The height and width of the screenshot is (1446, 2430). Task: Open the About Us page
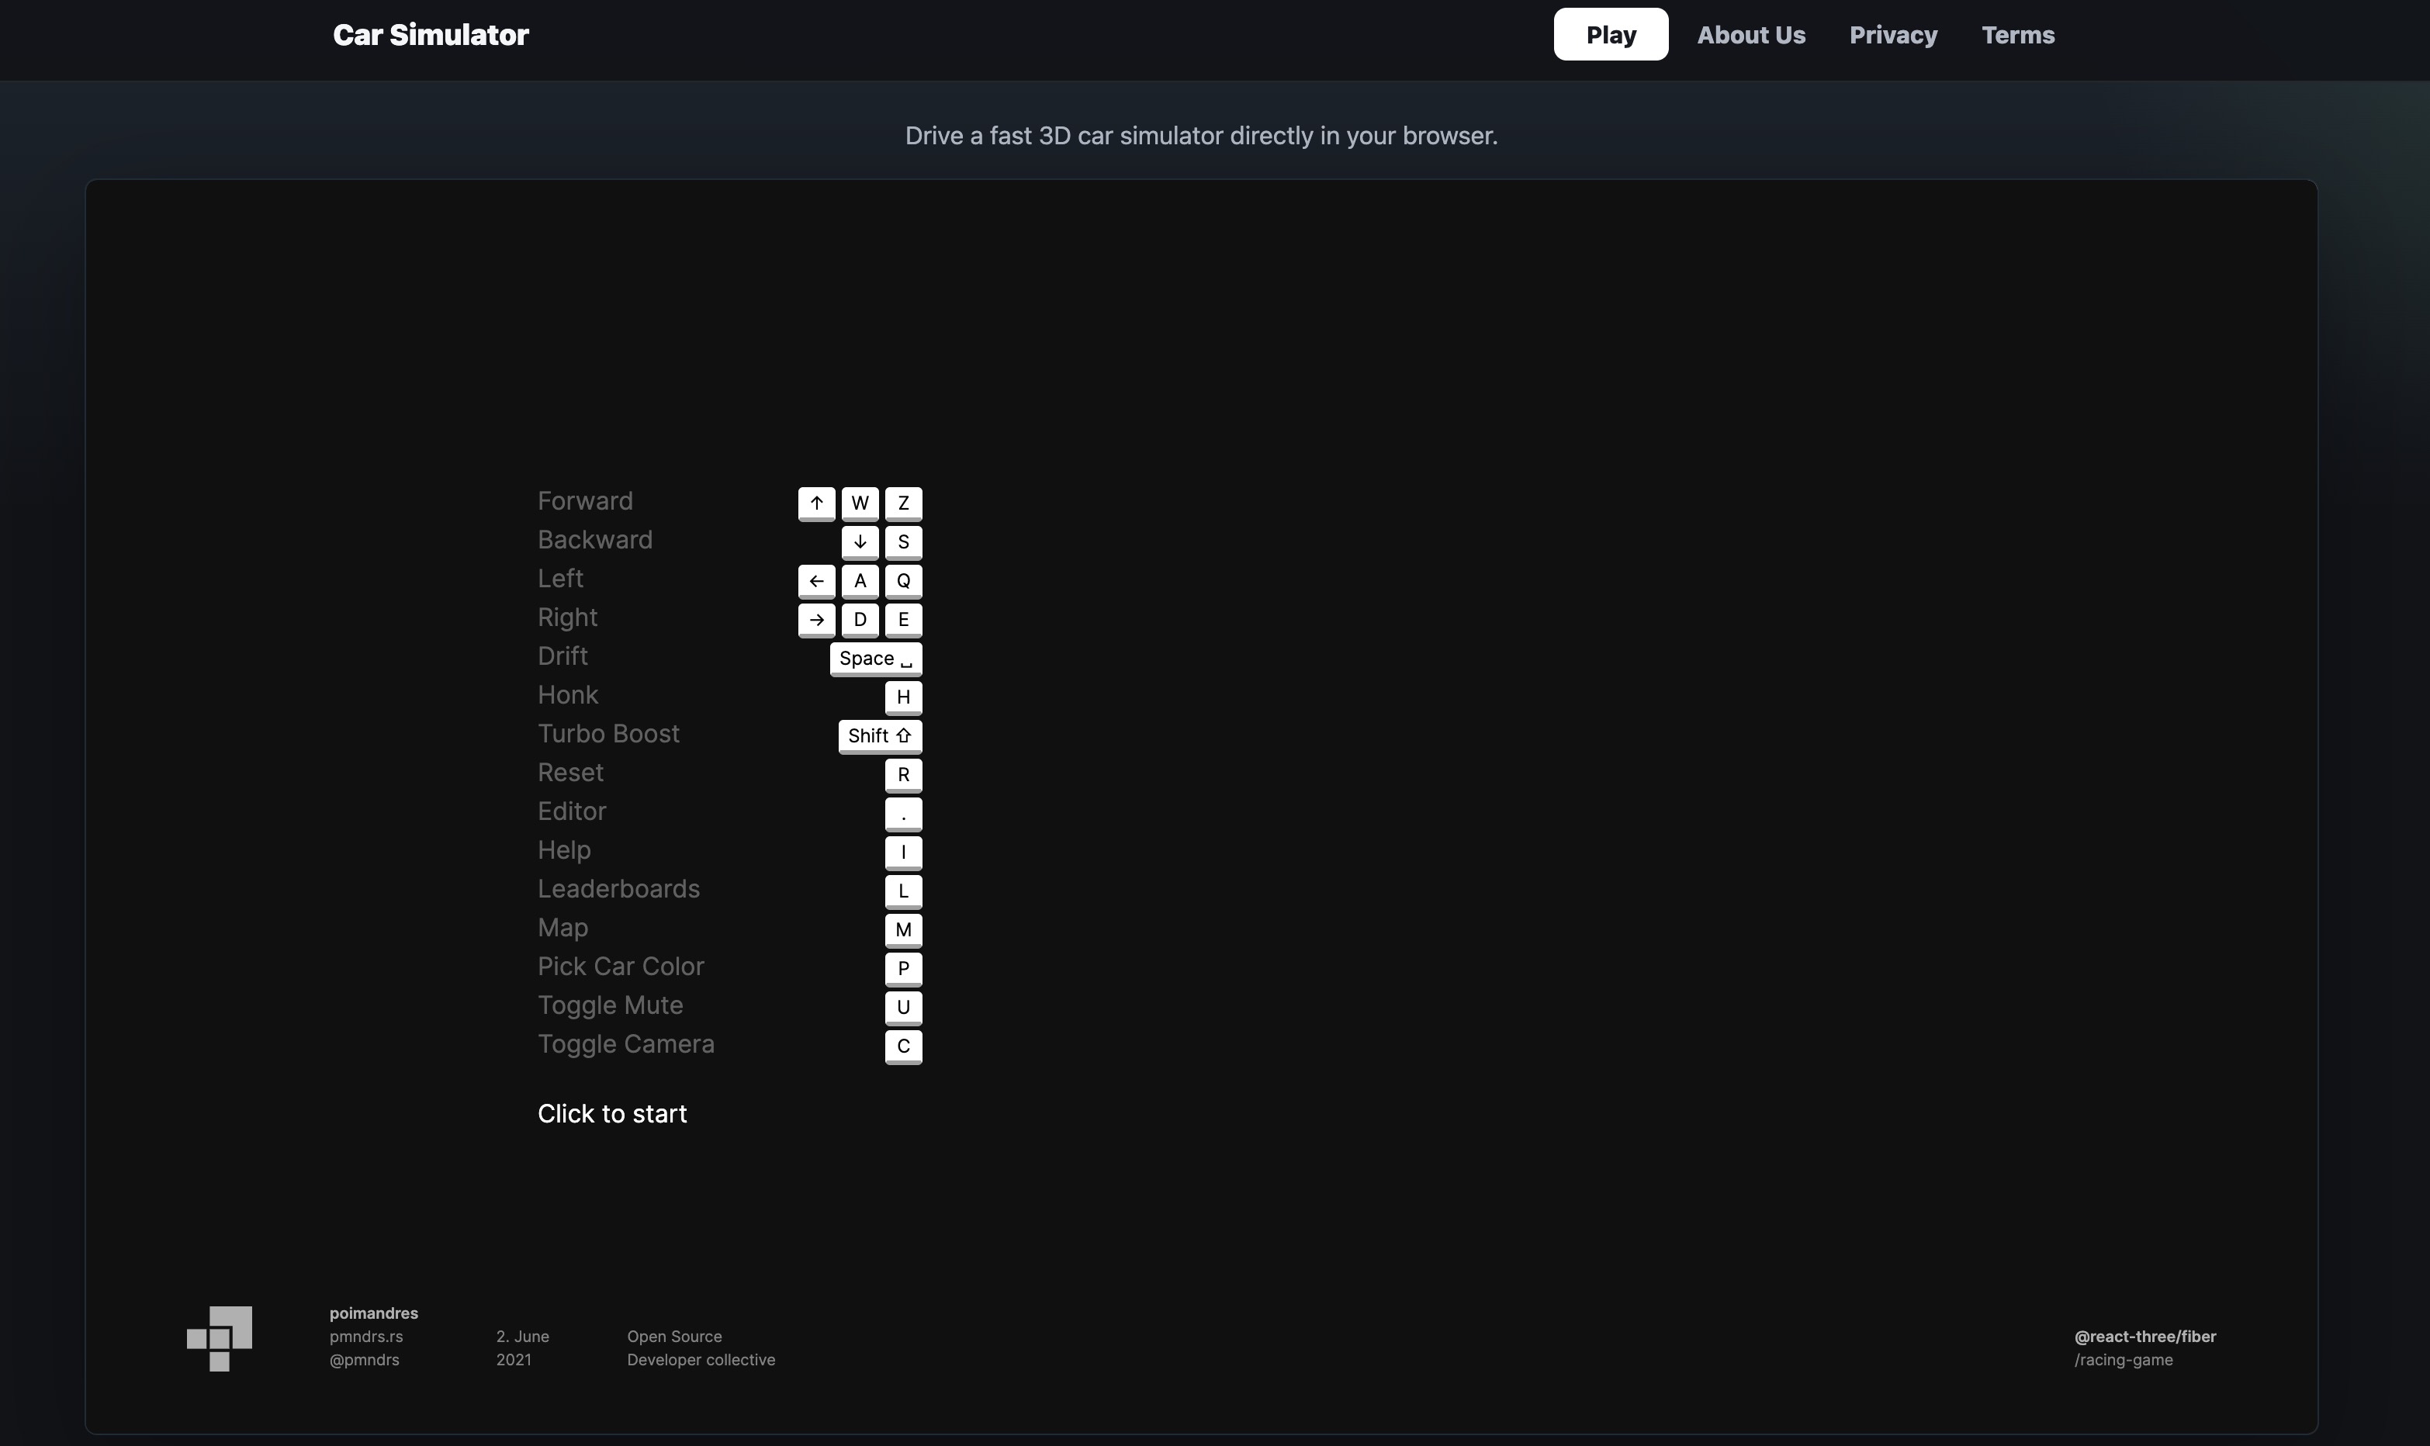[x=1751, y=35]
